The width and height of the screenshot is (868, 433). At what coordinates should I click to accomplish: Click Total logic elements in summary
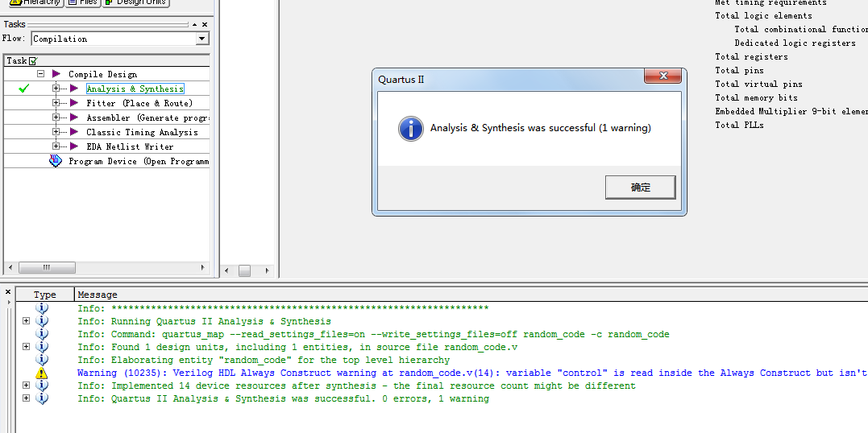click(x=763, y=16)
